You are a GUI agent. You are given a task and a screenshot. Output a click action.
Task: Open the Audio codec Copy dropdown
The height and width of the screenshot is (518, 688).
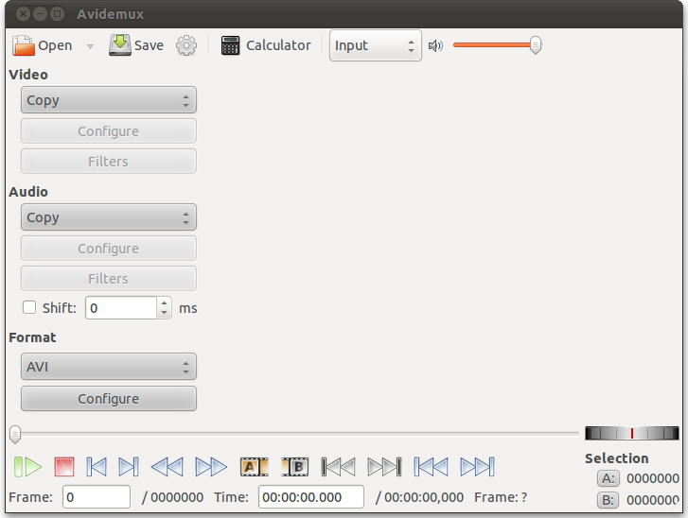(x=109, y=217)
